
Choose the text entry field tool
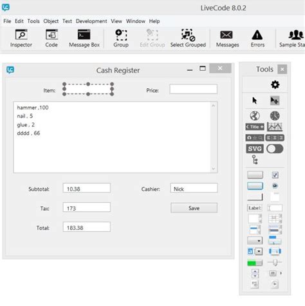click(275, 208)
